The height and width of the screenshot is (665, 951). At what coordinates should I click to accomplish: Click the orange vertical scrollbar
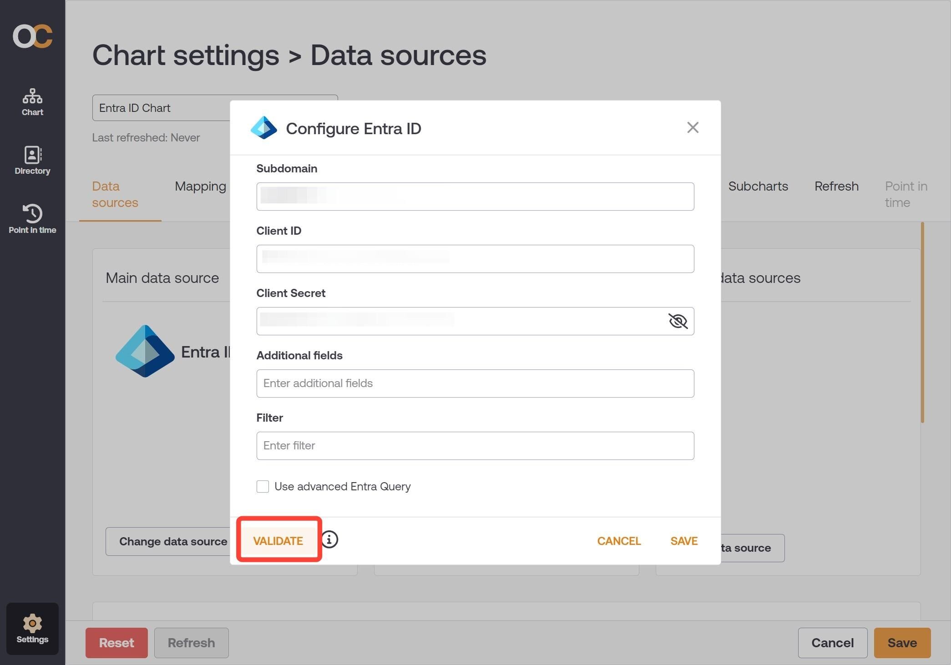pos(922,322)
